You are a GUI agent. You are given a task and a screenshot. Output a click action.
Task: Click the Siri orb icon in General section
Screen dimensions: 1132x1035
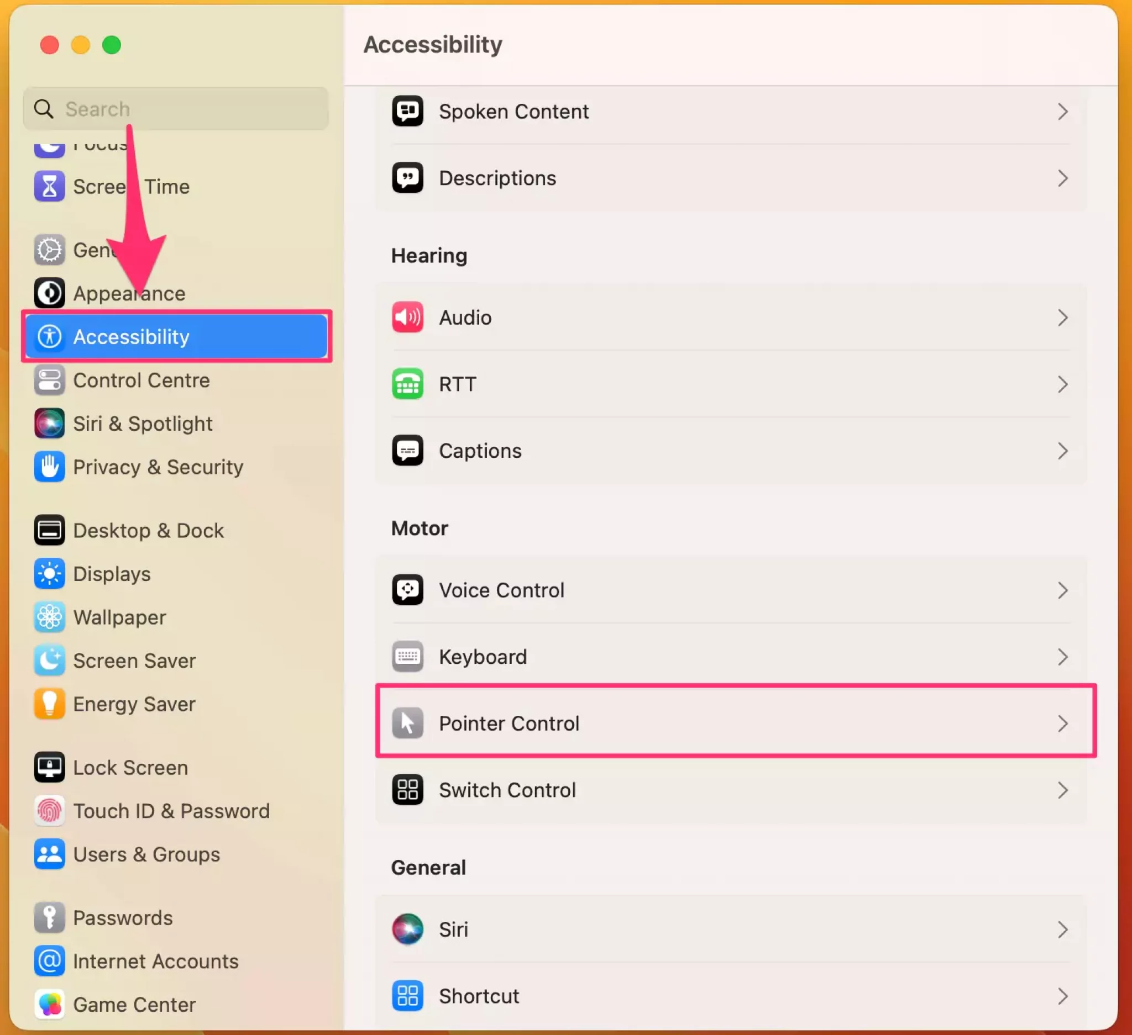click(408, 929)
